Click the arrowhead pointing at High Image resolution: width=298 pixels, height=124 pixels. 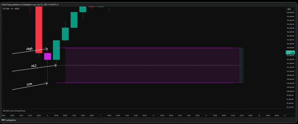(47, 49)
